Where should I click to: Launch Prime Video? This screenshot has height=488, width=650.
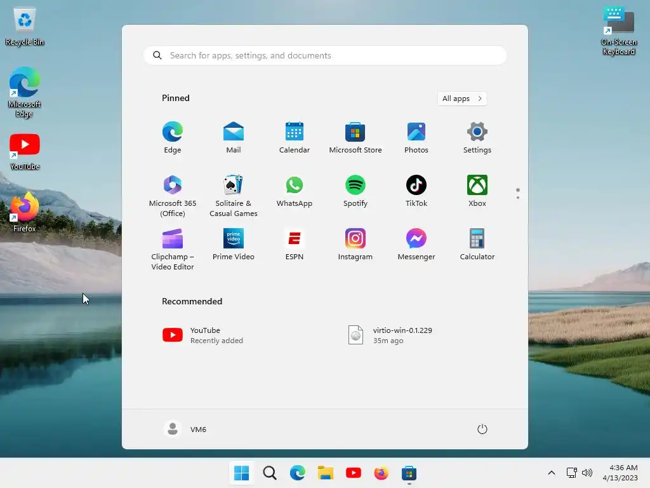coord(234,245)
